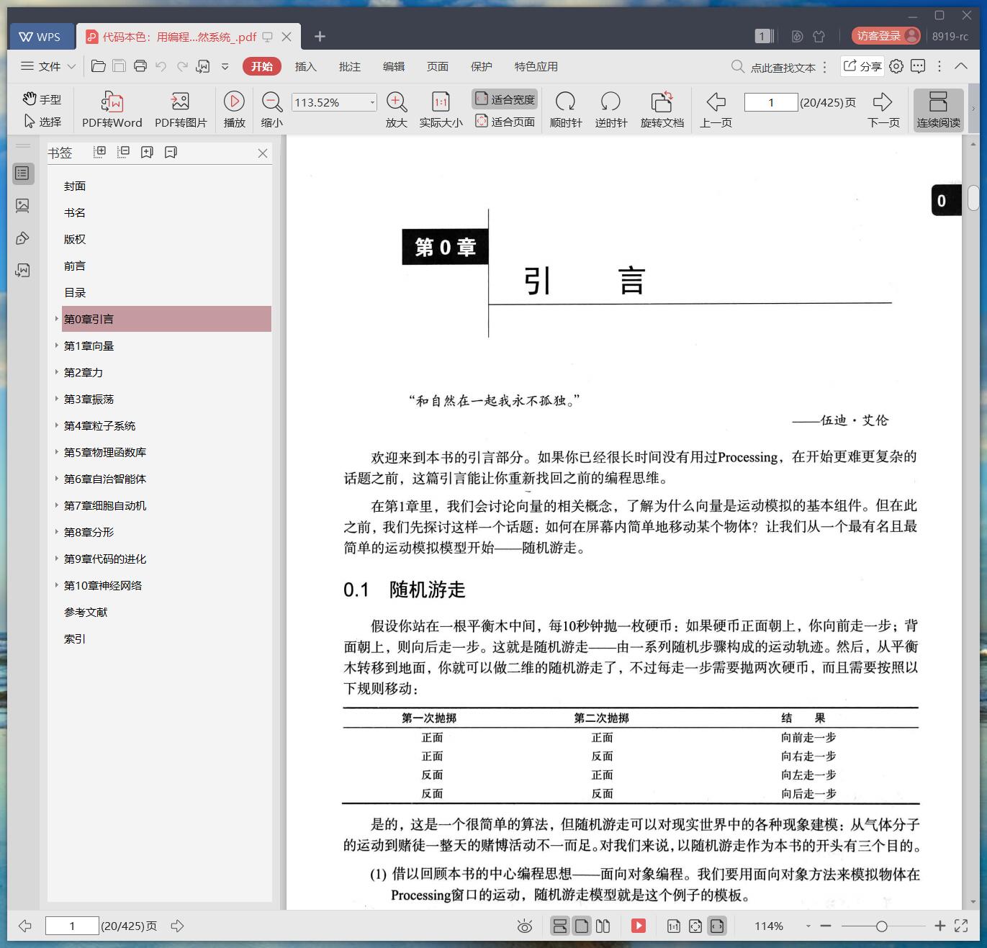Switch to the 批注 tab
The width and height of the screenshot is (987, 948).
(350, 66)
